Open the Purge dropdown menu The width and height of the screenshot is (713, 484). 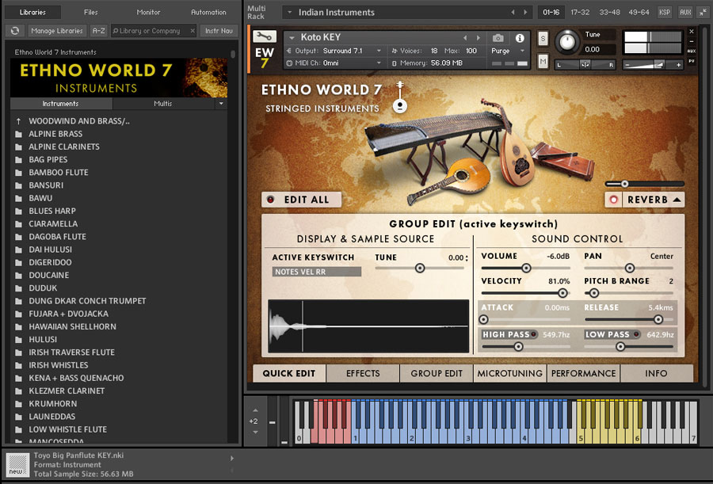[x=523, y=51]
